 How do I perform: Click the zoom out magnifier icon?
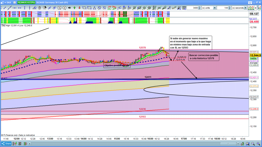coord(253,143)
